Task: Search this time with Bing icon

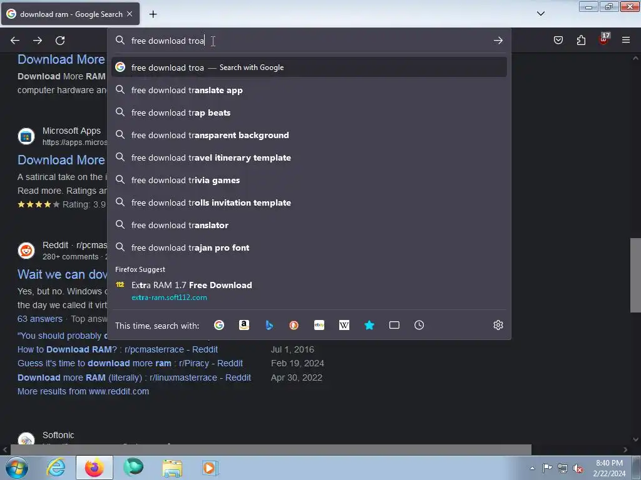Action: (x=269, y=325)
